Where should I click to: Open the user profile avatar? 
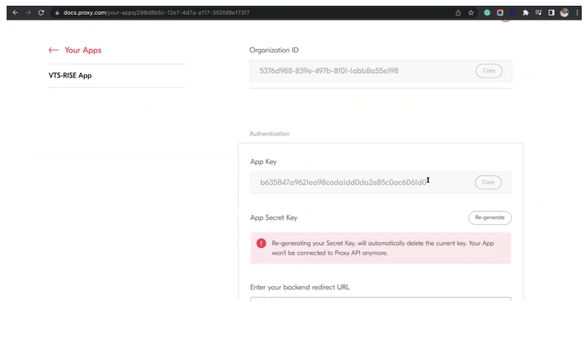click(x=564, y=13)
